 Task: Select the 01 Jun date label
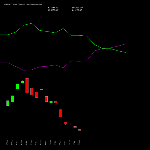pyautogui.click(x=17, y=143)
